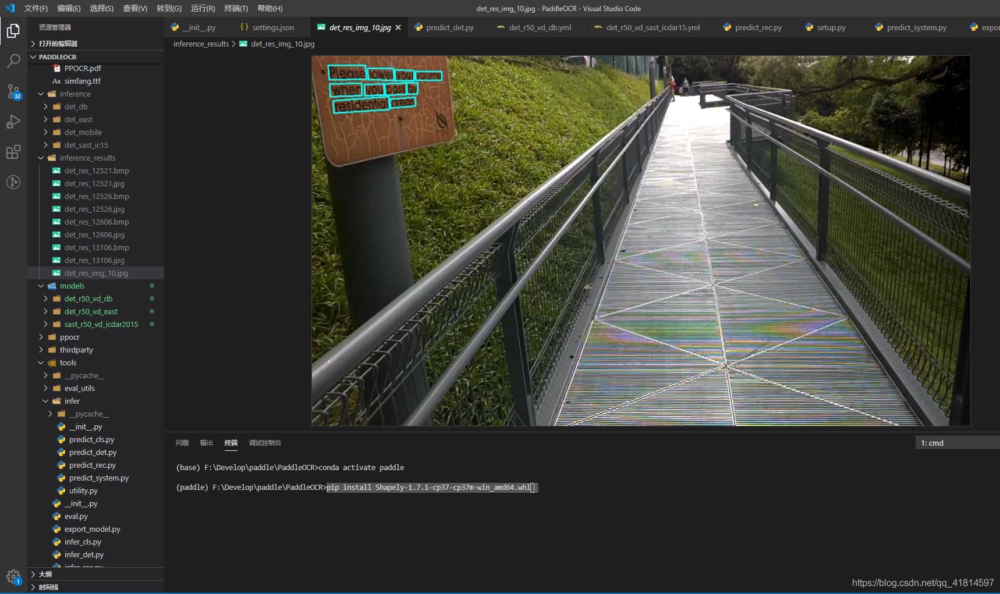
Task: Click the Manage gear icon
Action: click(x=13, y=577)
